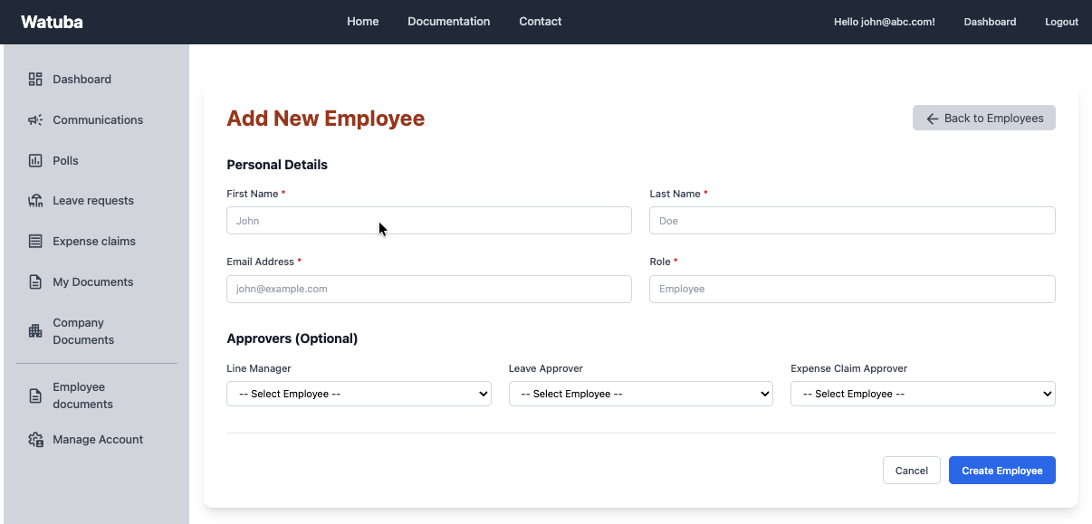Click Logout in the top bar
The height and width of the screenshot is (524, 1092).
click(1061, 22)
